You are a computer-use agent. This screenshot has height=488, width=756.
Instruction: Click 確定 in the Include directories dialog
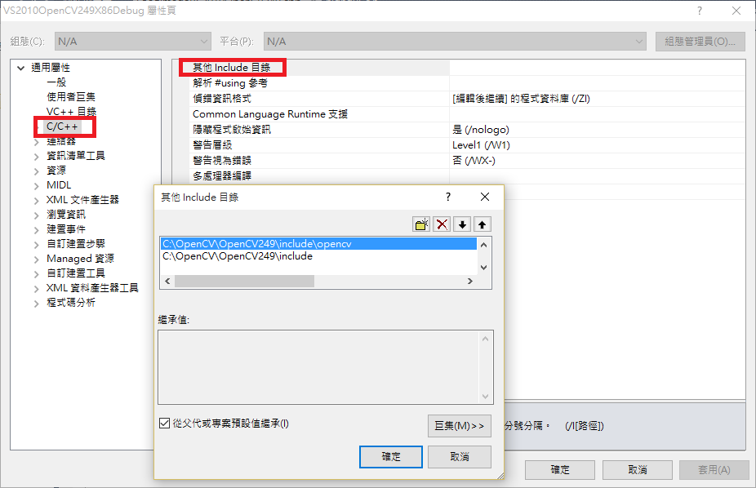tap(391, 457)
